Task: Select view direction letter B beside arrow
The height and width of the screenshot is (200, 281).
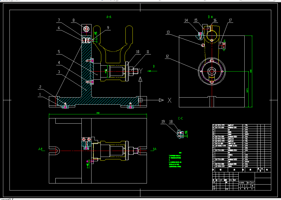Action: click(154, 66)
